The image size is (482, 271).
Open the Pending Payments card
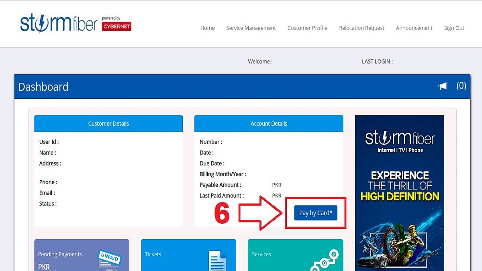[x=82, y=255]
